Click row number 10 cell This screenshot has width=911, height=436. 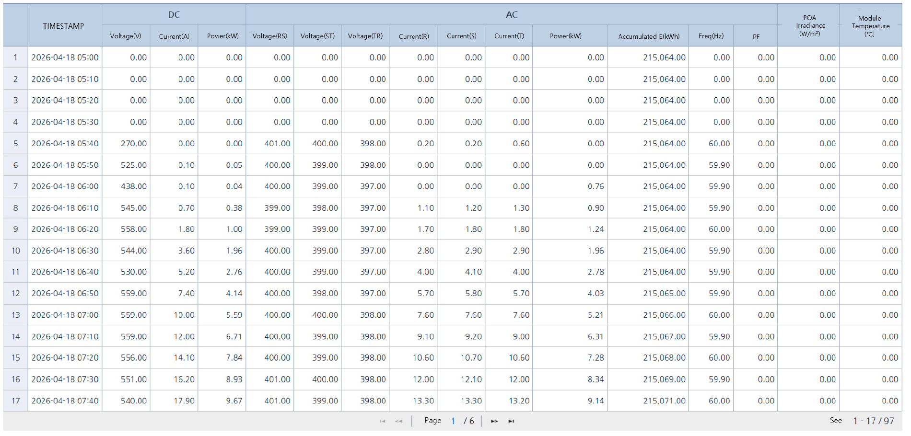(x=16, y=251)
